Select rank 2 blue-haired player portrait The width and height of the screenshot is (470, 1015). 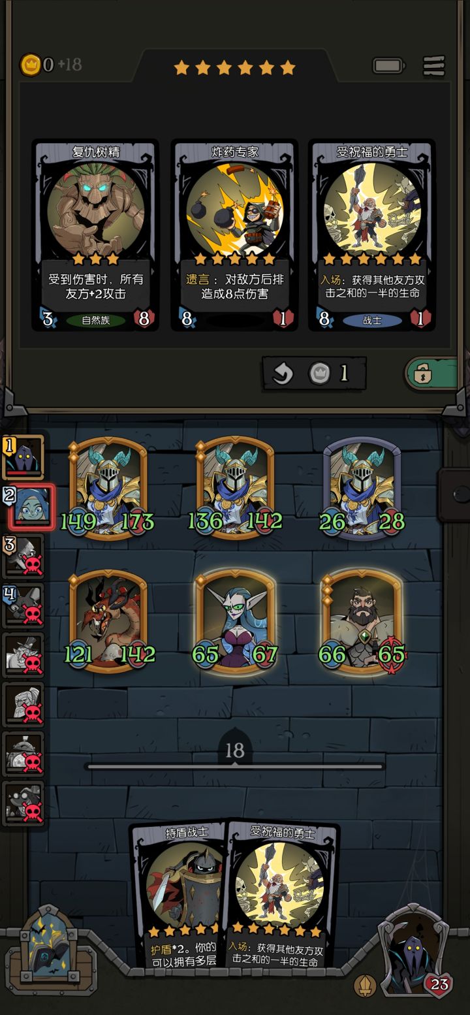coord(26,507)
